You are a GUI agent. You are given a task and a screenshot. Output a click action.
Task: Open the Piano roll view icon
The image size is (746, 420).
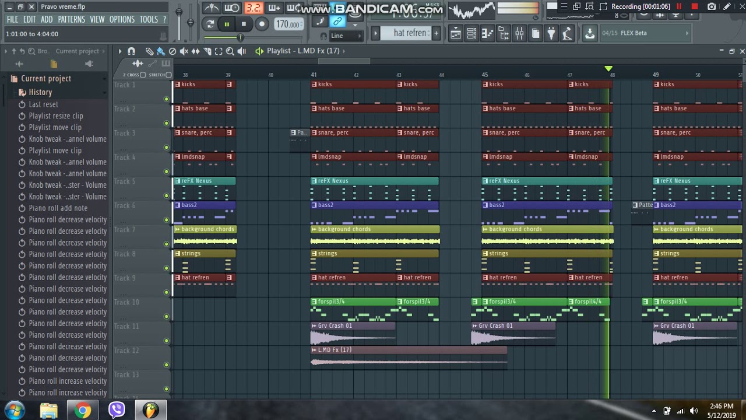(488, 33)
